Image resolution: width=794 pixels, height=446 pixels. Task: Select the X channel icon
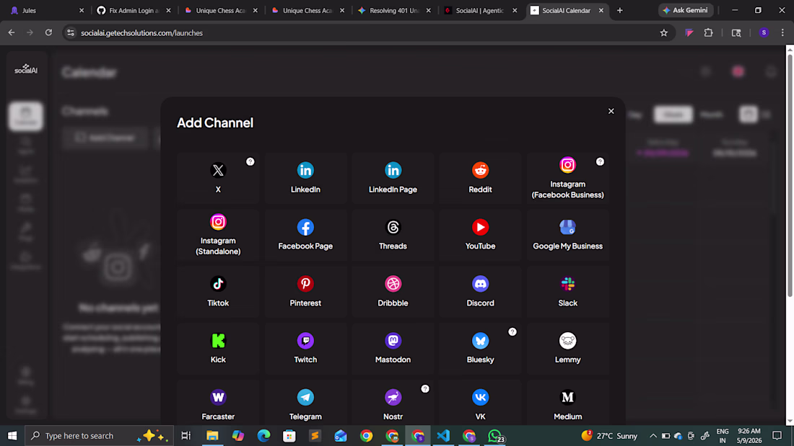point(218,171)
